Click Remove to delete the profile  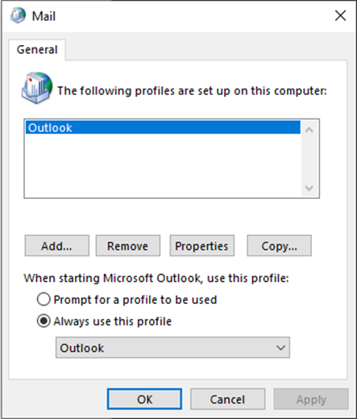[x=128, y=246]
